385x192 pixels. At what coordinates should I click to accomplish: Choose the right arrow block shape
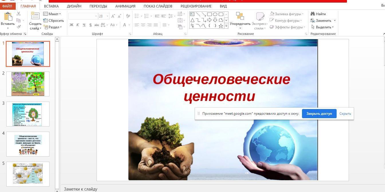209,20
